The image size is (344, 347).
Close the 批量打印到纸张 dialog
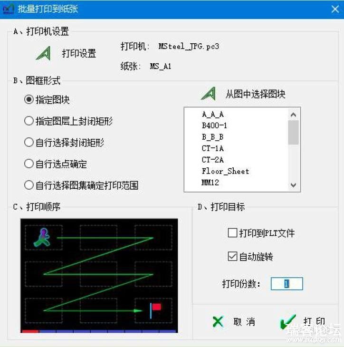click(x=335, y=10)
